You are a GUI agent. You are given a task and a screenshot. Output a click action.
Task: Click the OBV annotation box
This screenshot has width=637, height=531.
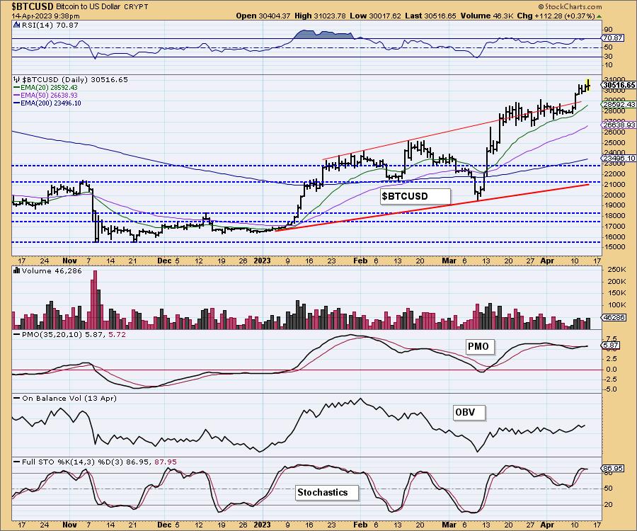469,412
